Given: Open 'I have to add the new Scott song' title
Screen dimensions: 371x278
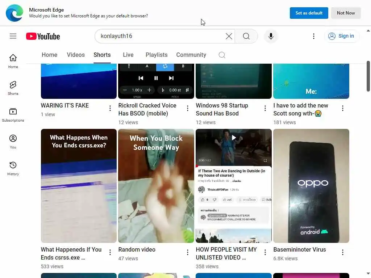Looking at the screenshot, I should point(301,109).
